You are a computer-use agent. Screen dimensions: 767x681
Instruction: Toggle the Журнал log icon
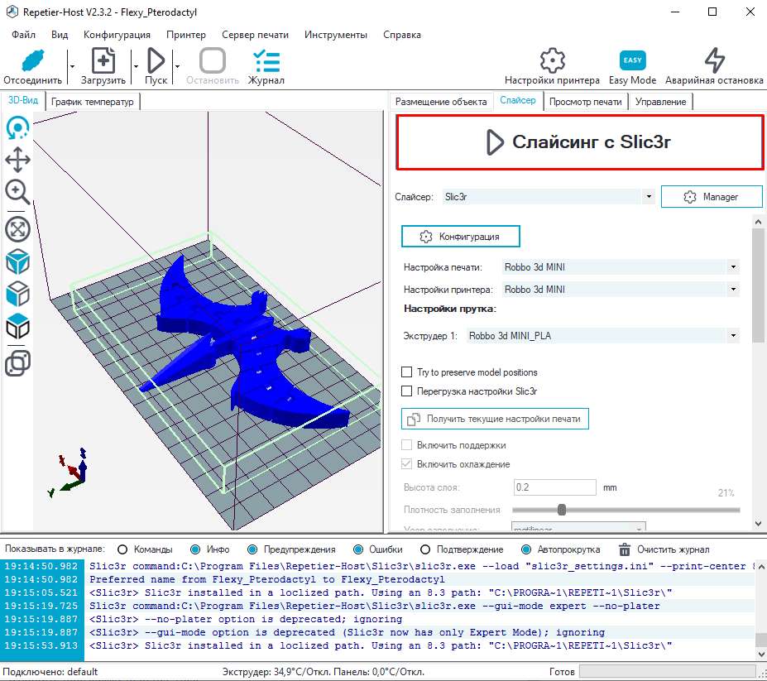pyautogui.click(x=266, y=60)
